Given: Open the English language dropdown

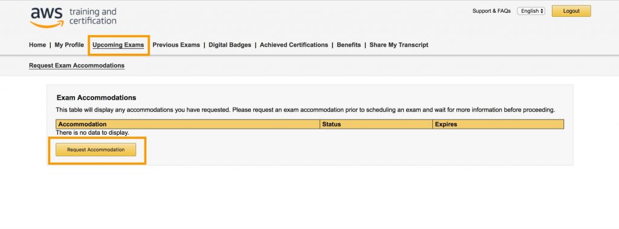Looking at the screenshot, I should click(x=531, y=11).
